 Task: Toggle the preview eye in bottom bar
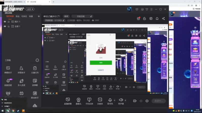(141, 101)
